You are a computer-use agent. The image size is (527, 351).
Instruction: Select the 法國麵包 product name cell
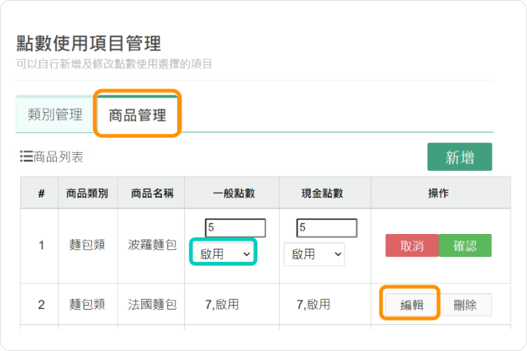pyautogui.click(x=151, y=304)
